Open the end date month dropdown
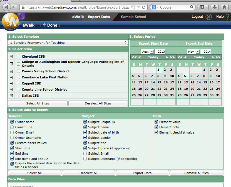Screen dimensions: 231x187 click(x=193, y=52)
